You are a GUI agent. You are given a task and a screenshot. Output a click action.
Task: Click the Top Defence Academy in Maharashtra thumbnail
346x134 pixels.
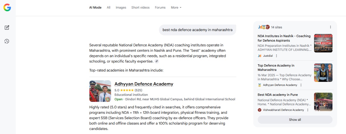[323, 73]
